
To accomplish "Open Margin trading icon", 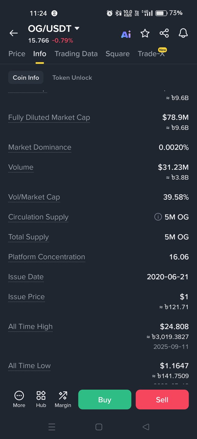I will (x=63, y=399).
